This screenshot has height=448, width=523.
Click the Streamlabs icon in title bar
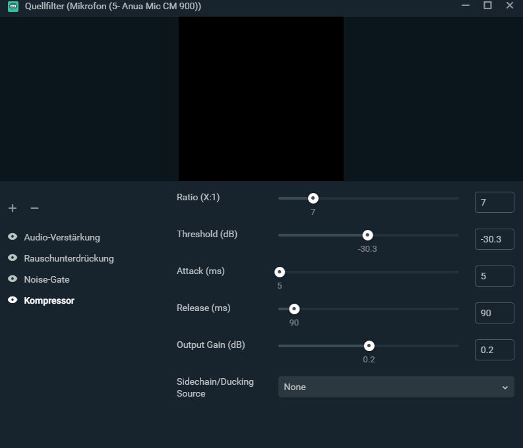point(12,6)
